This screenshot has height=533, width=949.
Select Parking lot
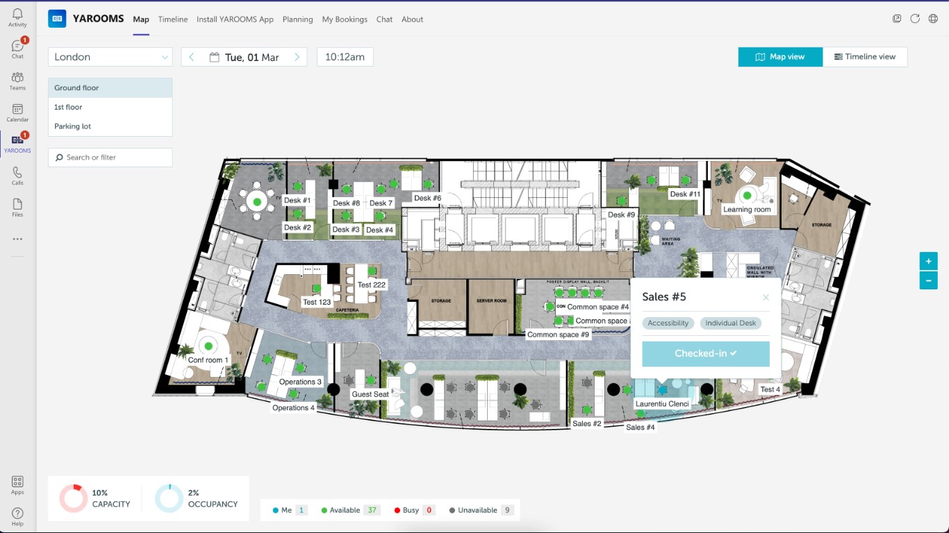110,126
